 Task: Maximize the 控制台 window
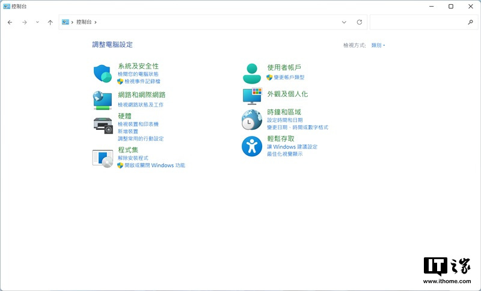[x=450, y=6]
